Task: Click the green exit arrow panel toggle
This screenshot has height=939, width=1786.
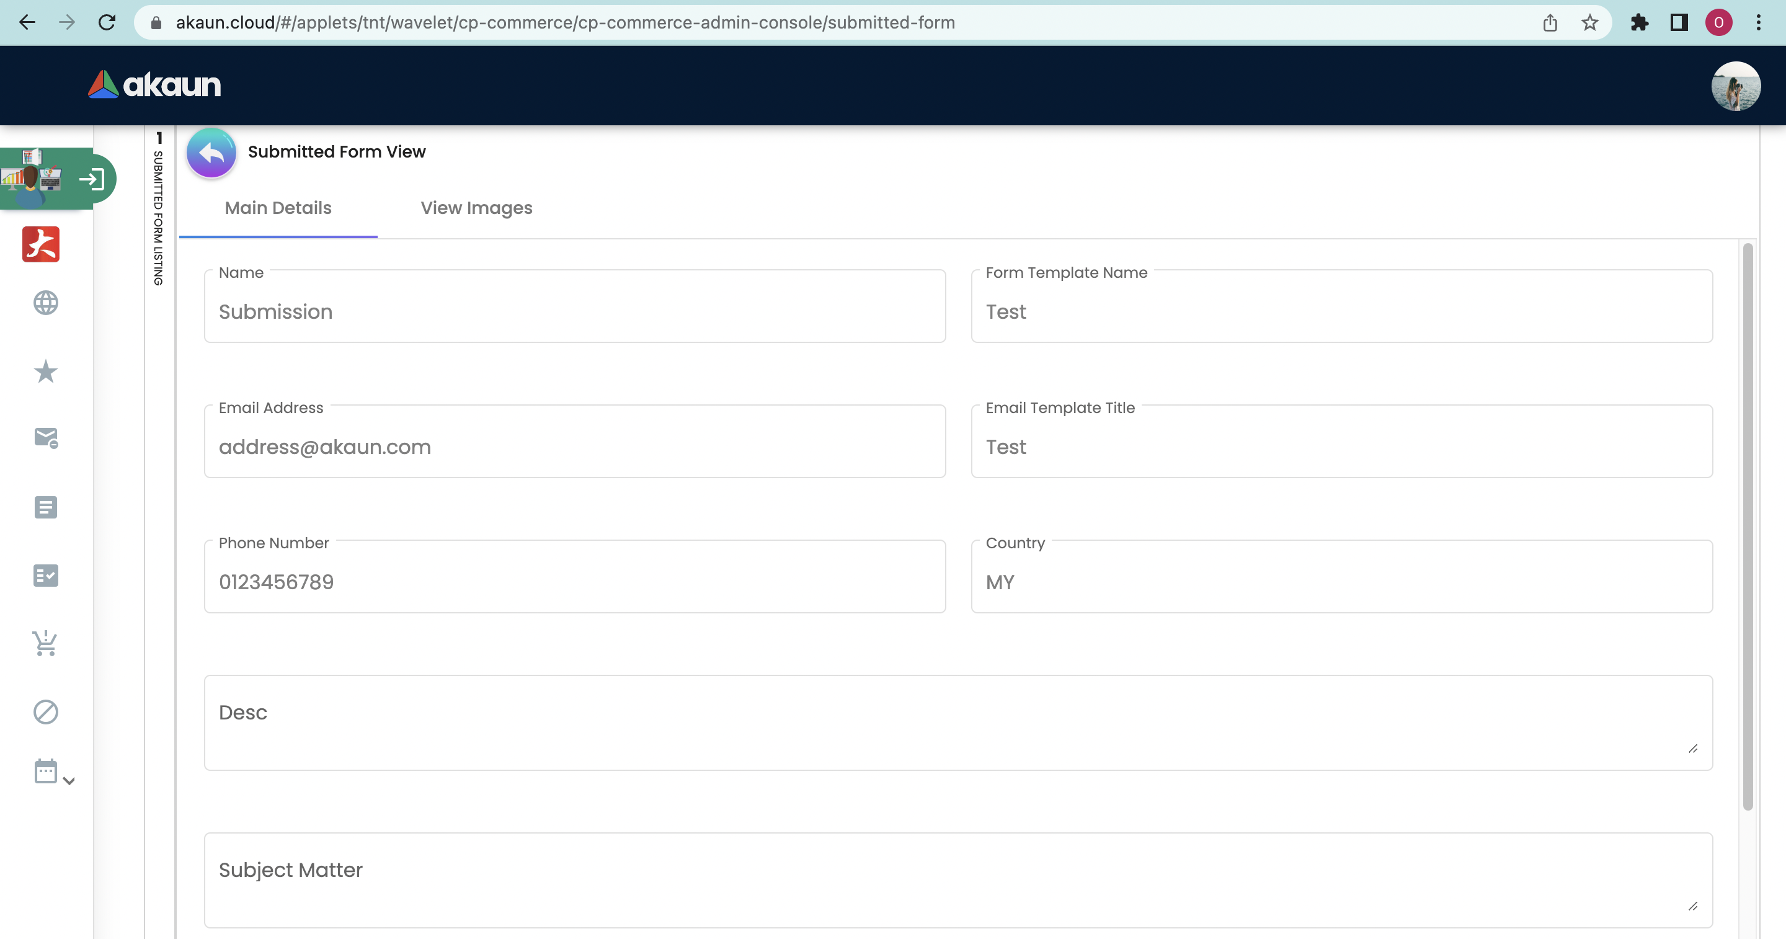Action: [x=92, y=180]
